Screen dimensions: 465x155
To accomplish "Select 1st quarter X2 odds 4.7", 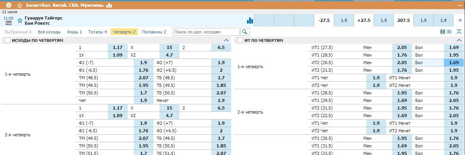I will point(169,55).
